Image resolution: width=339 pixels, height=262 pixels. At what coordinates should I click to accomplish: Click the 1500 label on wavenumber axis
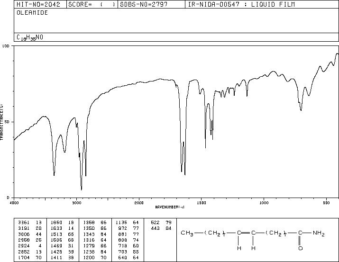coord(202,203)
